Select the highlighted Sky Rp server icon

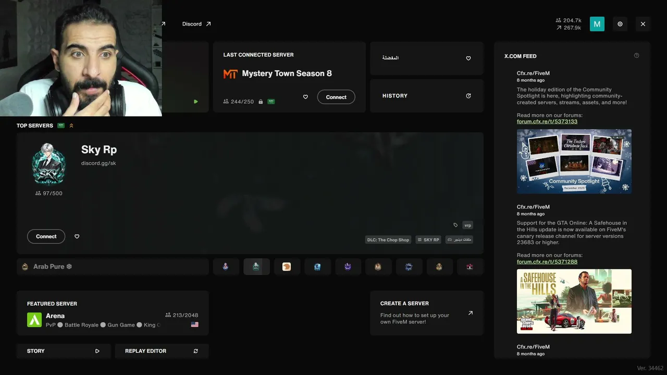click(256, 267)
